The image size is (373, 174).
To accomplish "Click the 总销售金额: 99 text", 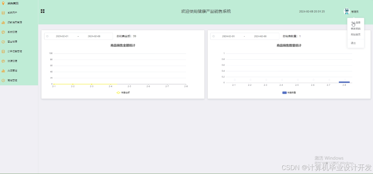I will 126,37.
